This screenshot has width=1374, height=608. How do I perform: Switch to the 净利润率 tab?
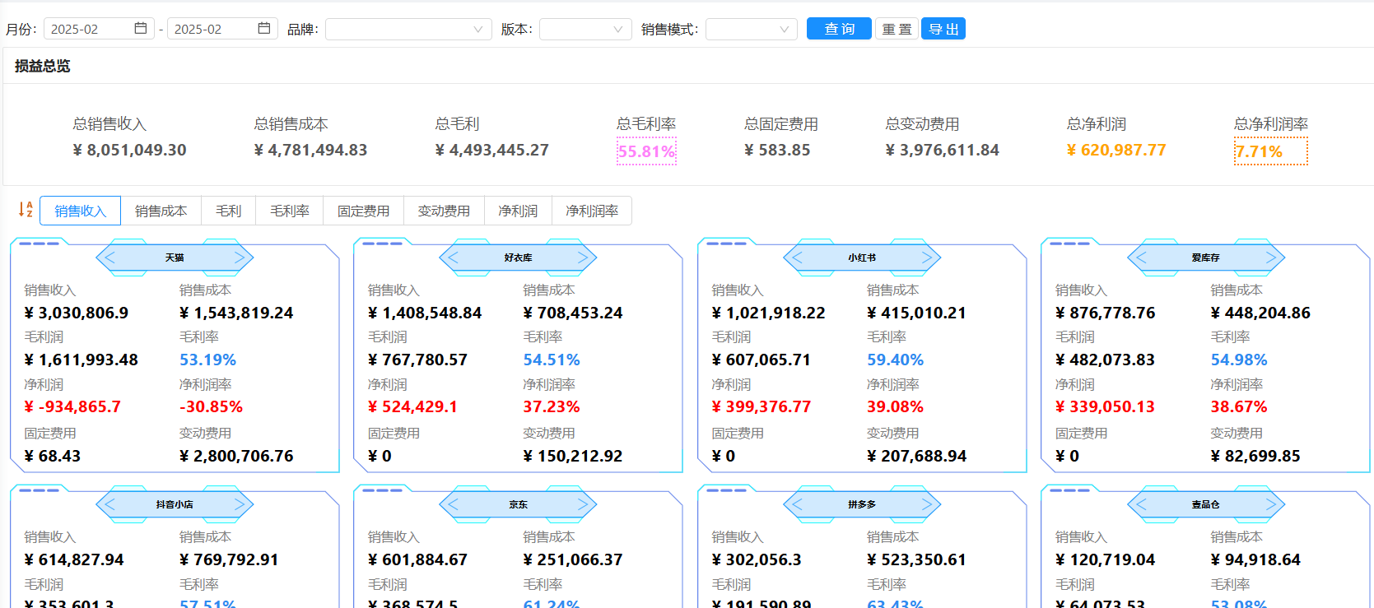[x=591, y=211]
